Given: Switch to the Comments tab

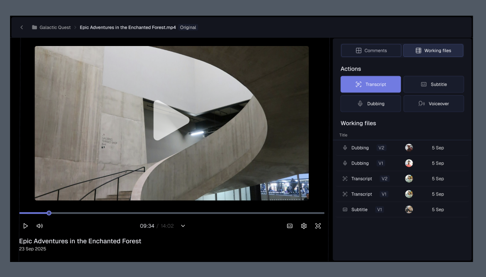Looking at the screenshot, I should 371,51.
